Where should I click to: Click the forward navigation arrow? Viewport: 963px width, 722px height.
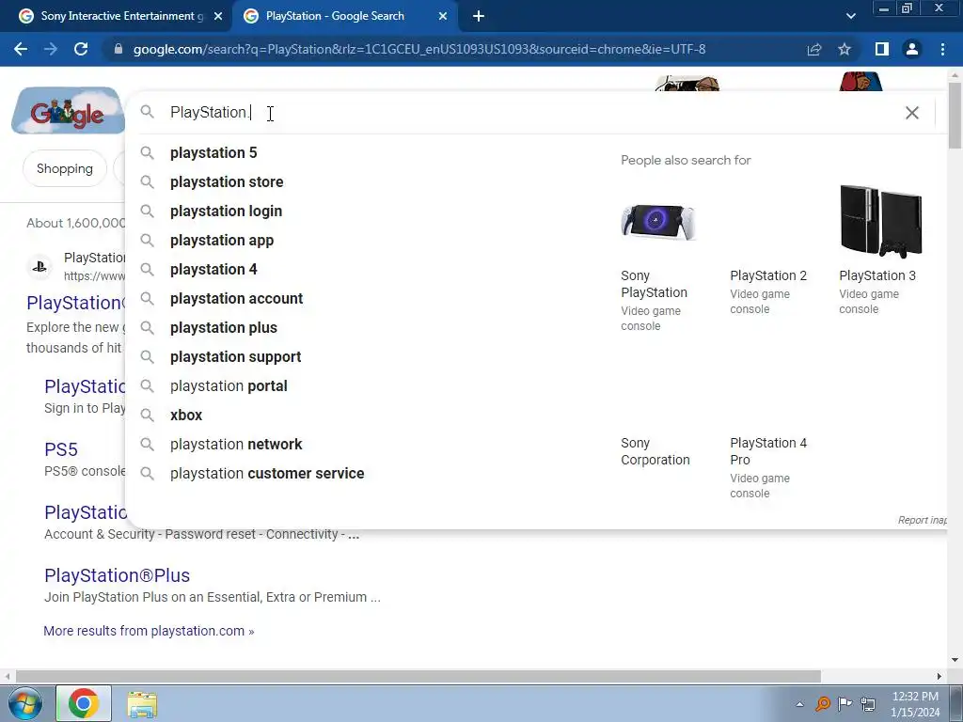(51, 49)
